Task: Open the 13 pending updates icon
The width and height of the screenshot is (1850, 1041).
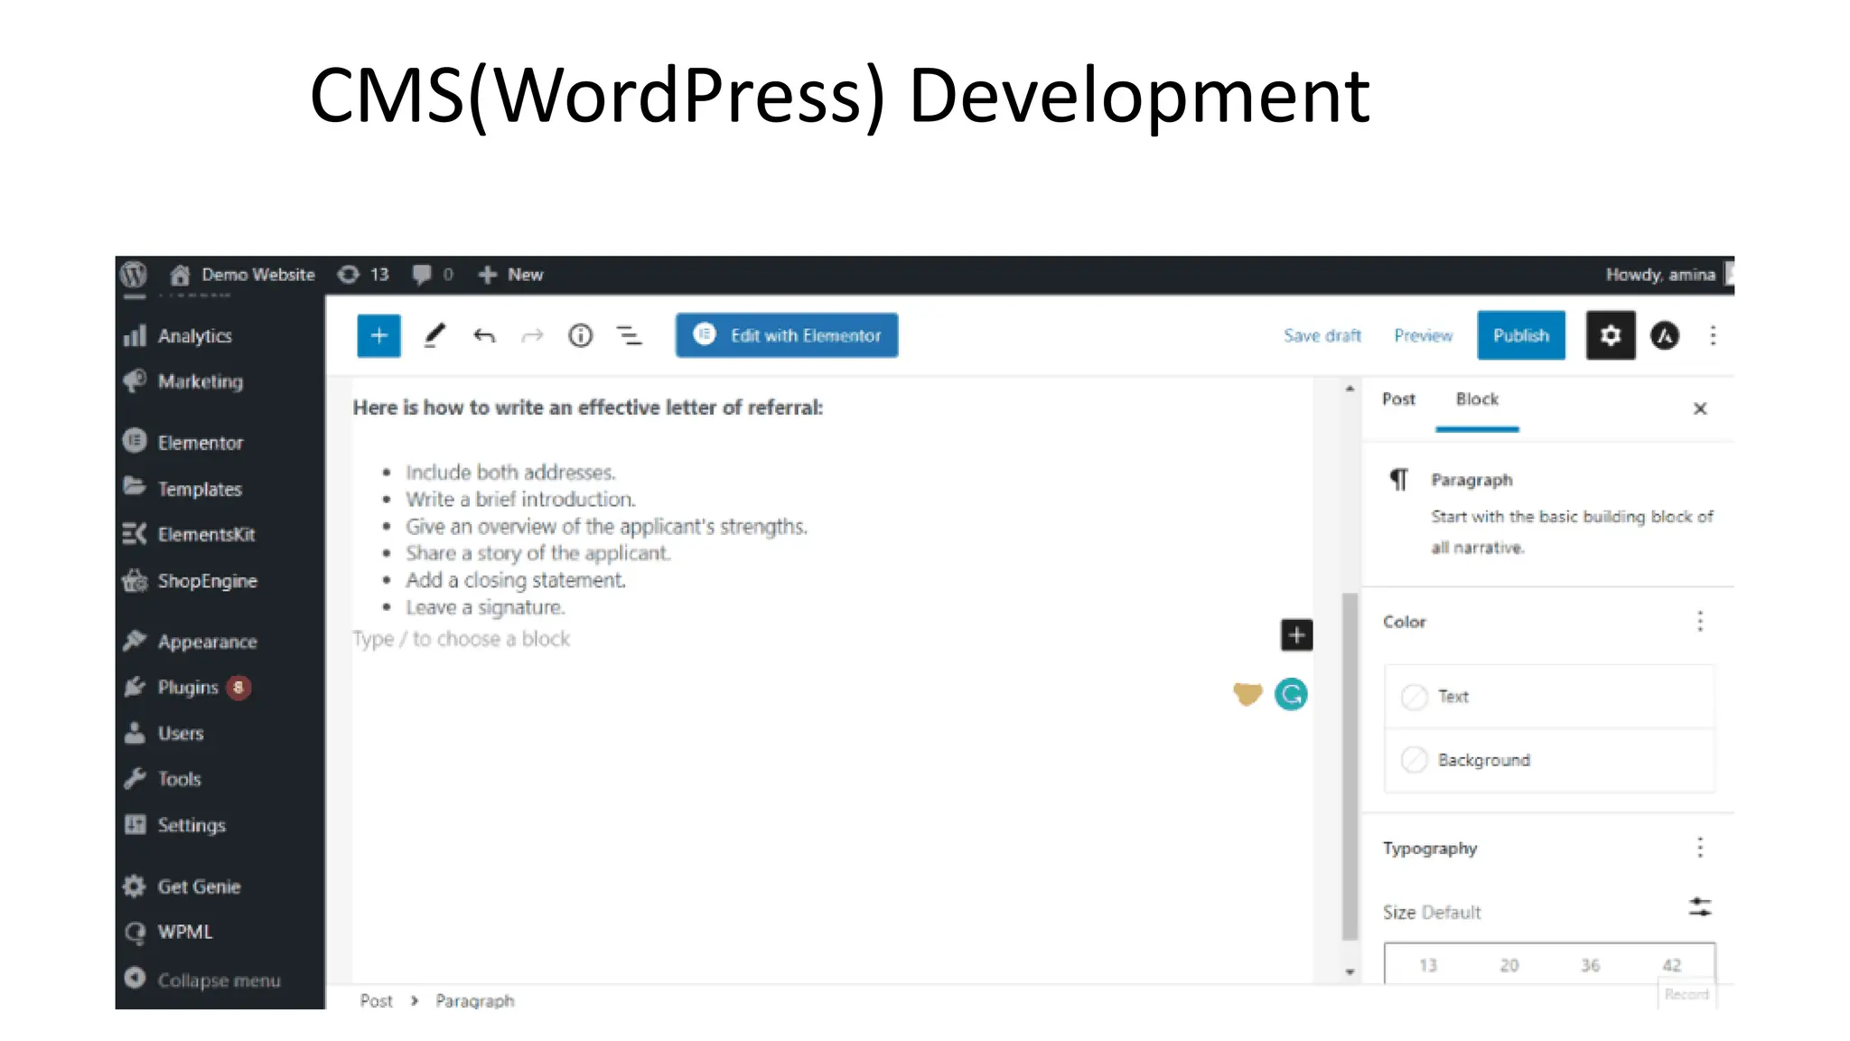Action: [x=363, y=275]
